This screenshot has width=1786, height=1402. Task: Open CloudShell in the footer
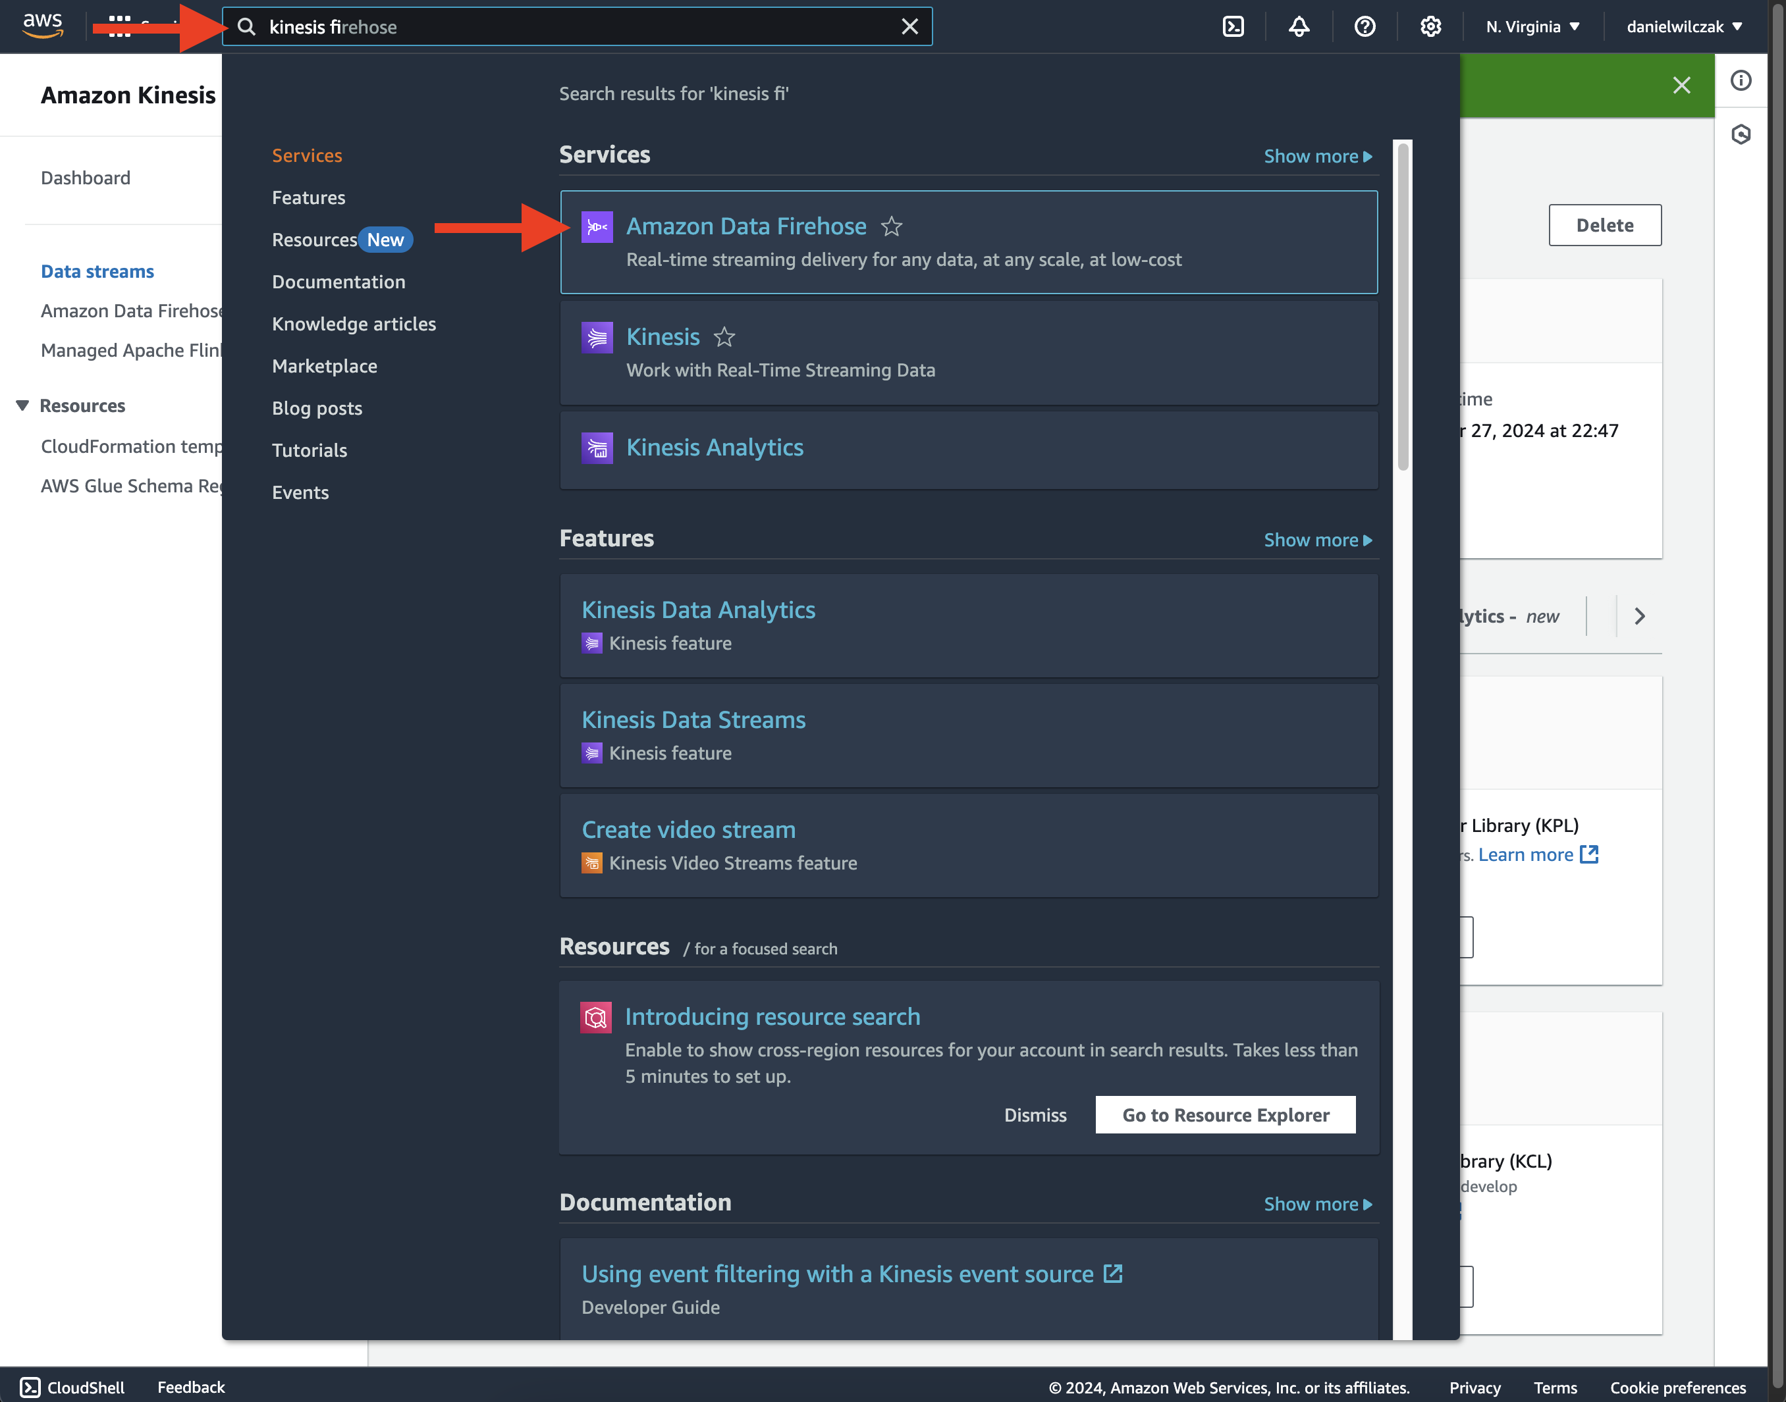coord(72,1388)
